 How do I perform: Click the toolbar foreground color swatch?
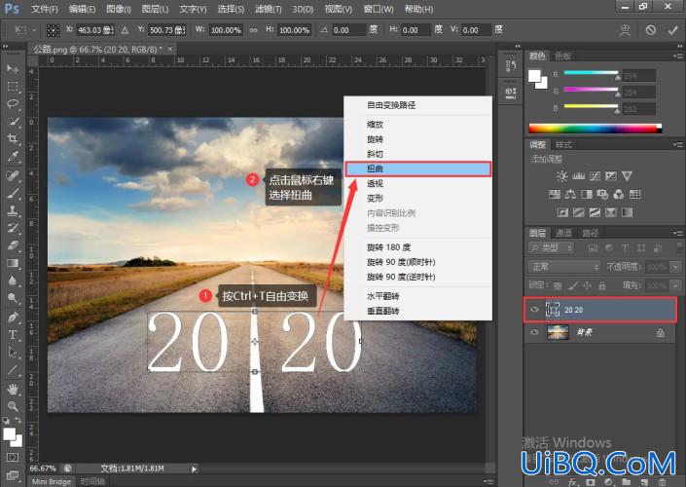9,434
